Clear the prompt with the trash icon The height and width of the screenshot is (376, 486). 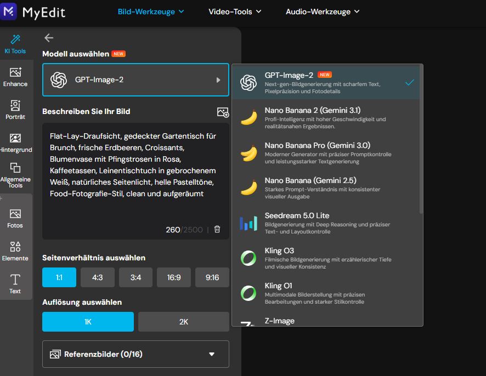coord(217,229)
